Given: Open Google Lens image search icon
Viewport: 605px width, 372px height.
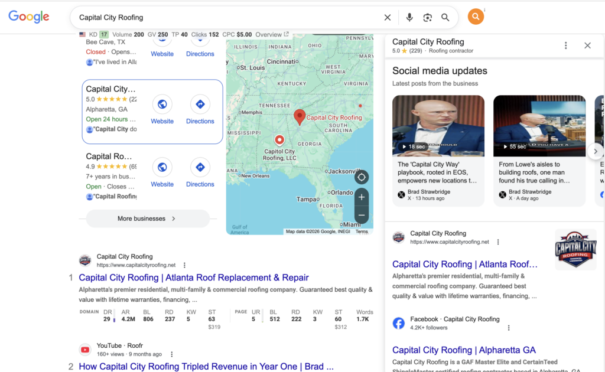Looking at the screenshot, I should coord(428,17).
